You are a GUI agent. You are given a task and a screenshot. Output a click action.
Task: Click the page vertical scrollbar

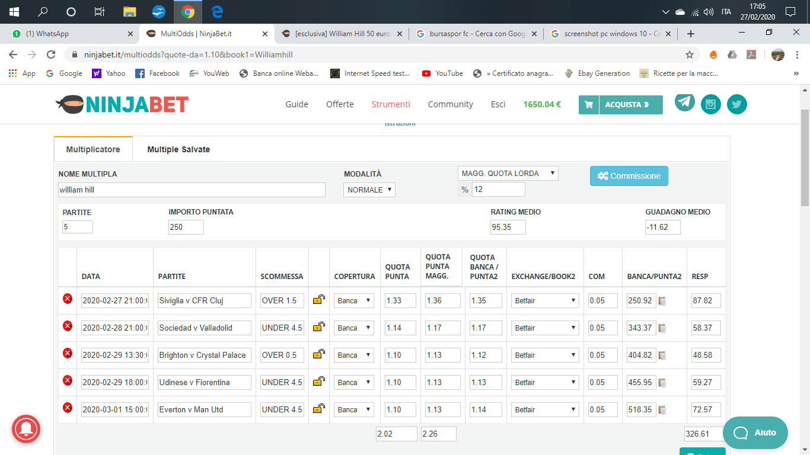(x=805, y=157)
